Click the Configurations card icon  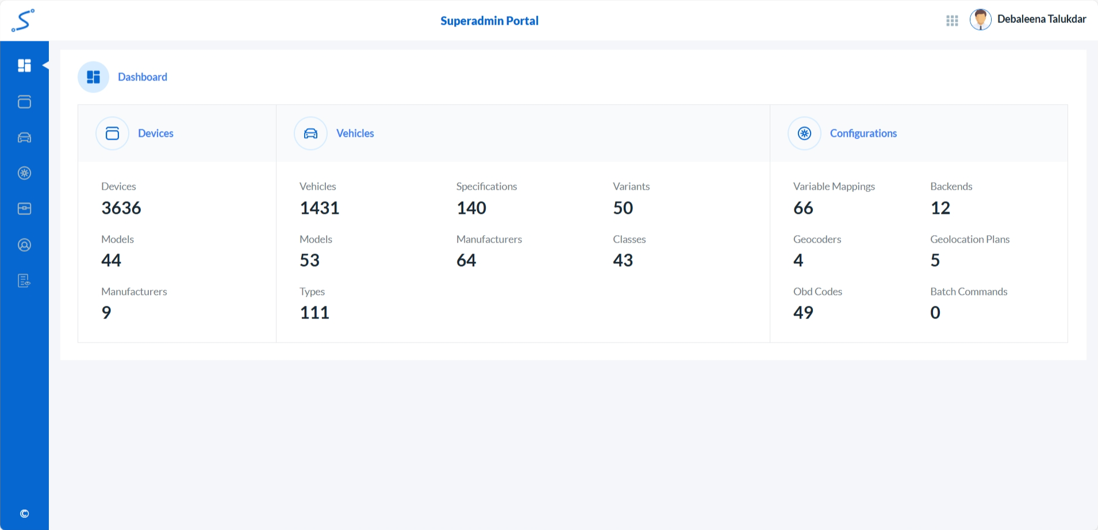tap(804, 133)
